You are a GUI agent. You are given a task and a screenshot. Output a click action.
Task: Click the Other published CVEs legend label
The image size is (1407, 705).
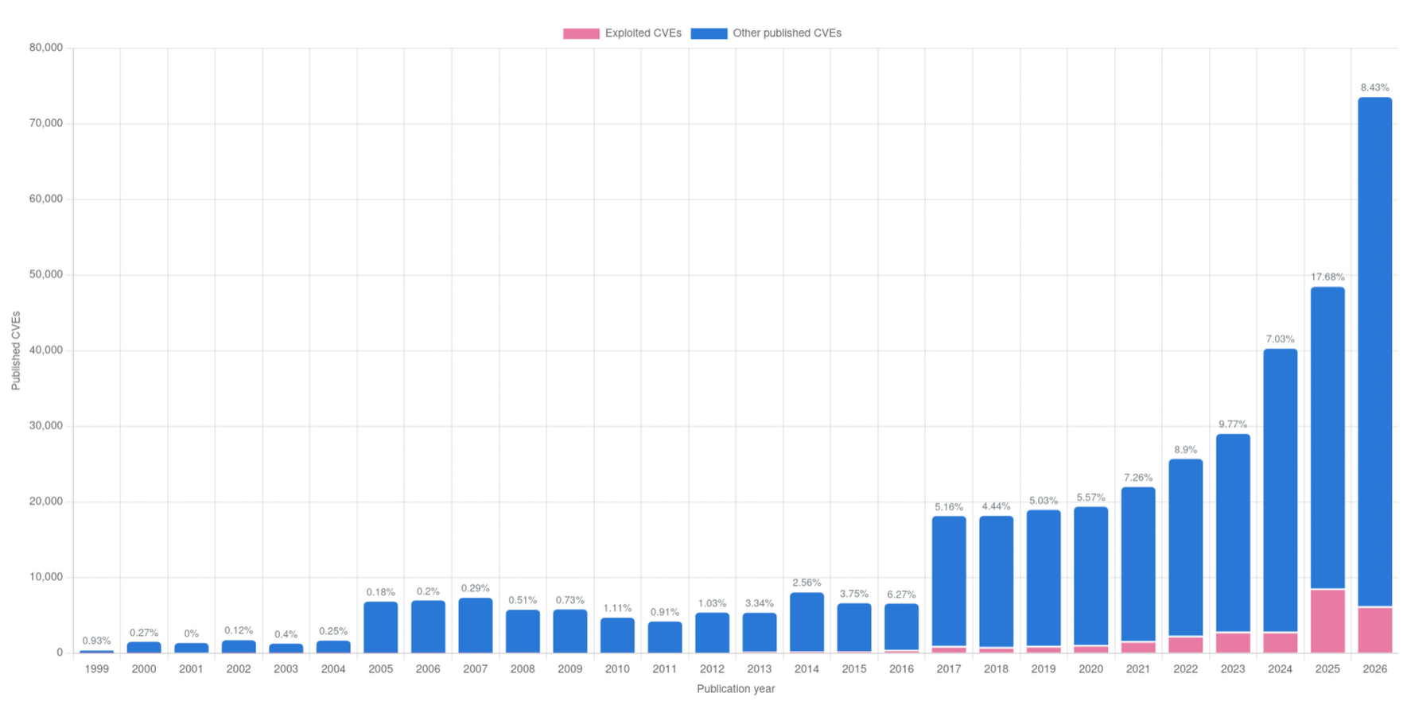coord(787,33)
